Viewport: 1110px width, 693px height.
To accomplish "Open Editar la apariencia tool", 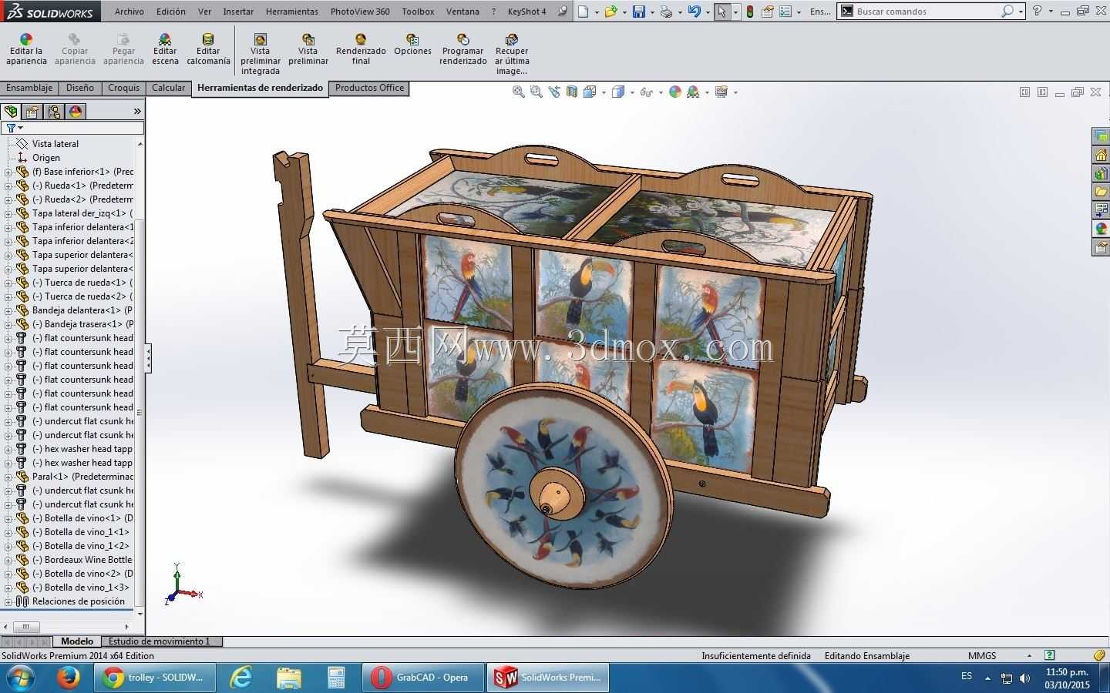I will click(x=26, y=49).
